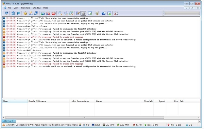Open the Public Hubs globe icon

(6, 13)
